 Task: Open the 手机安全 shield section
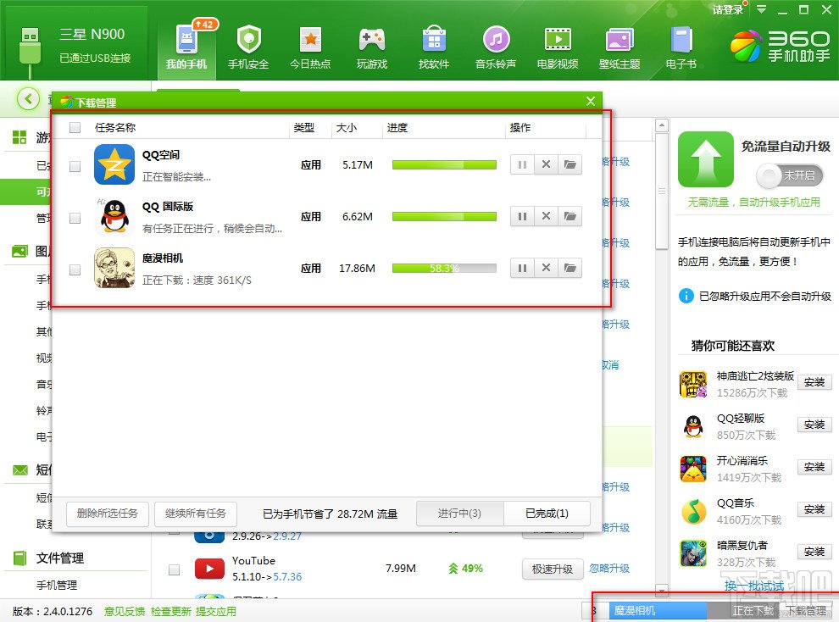pos(248,47)
